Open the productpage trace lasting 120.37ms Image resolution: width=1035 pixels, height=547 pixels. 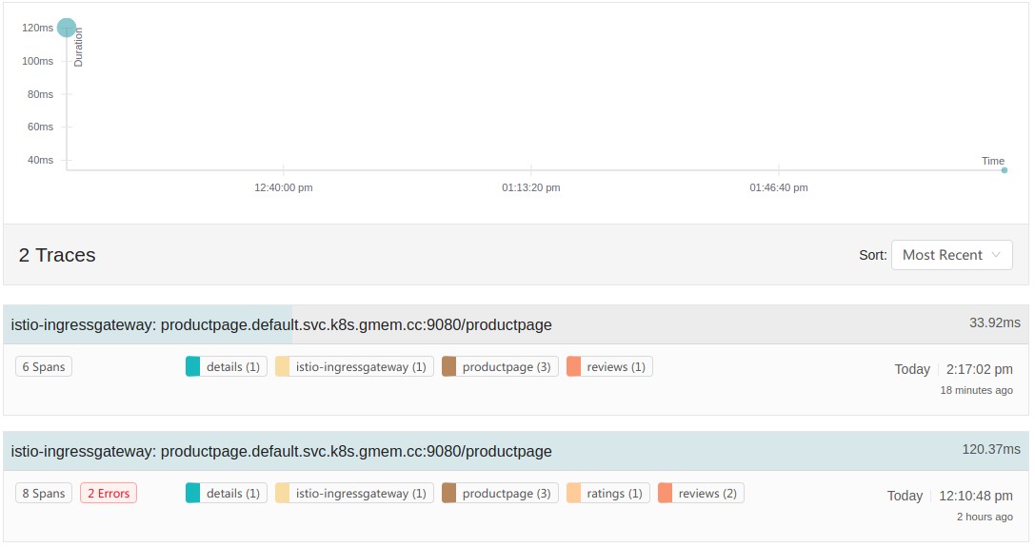point(281,451)
